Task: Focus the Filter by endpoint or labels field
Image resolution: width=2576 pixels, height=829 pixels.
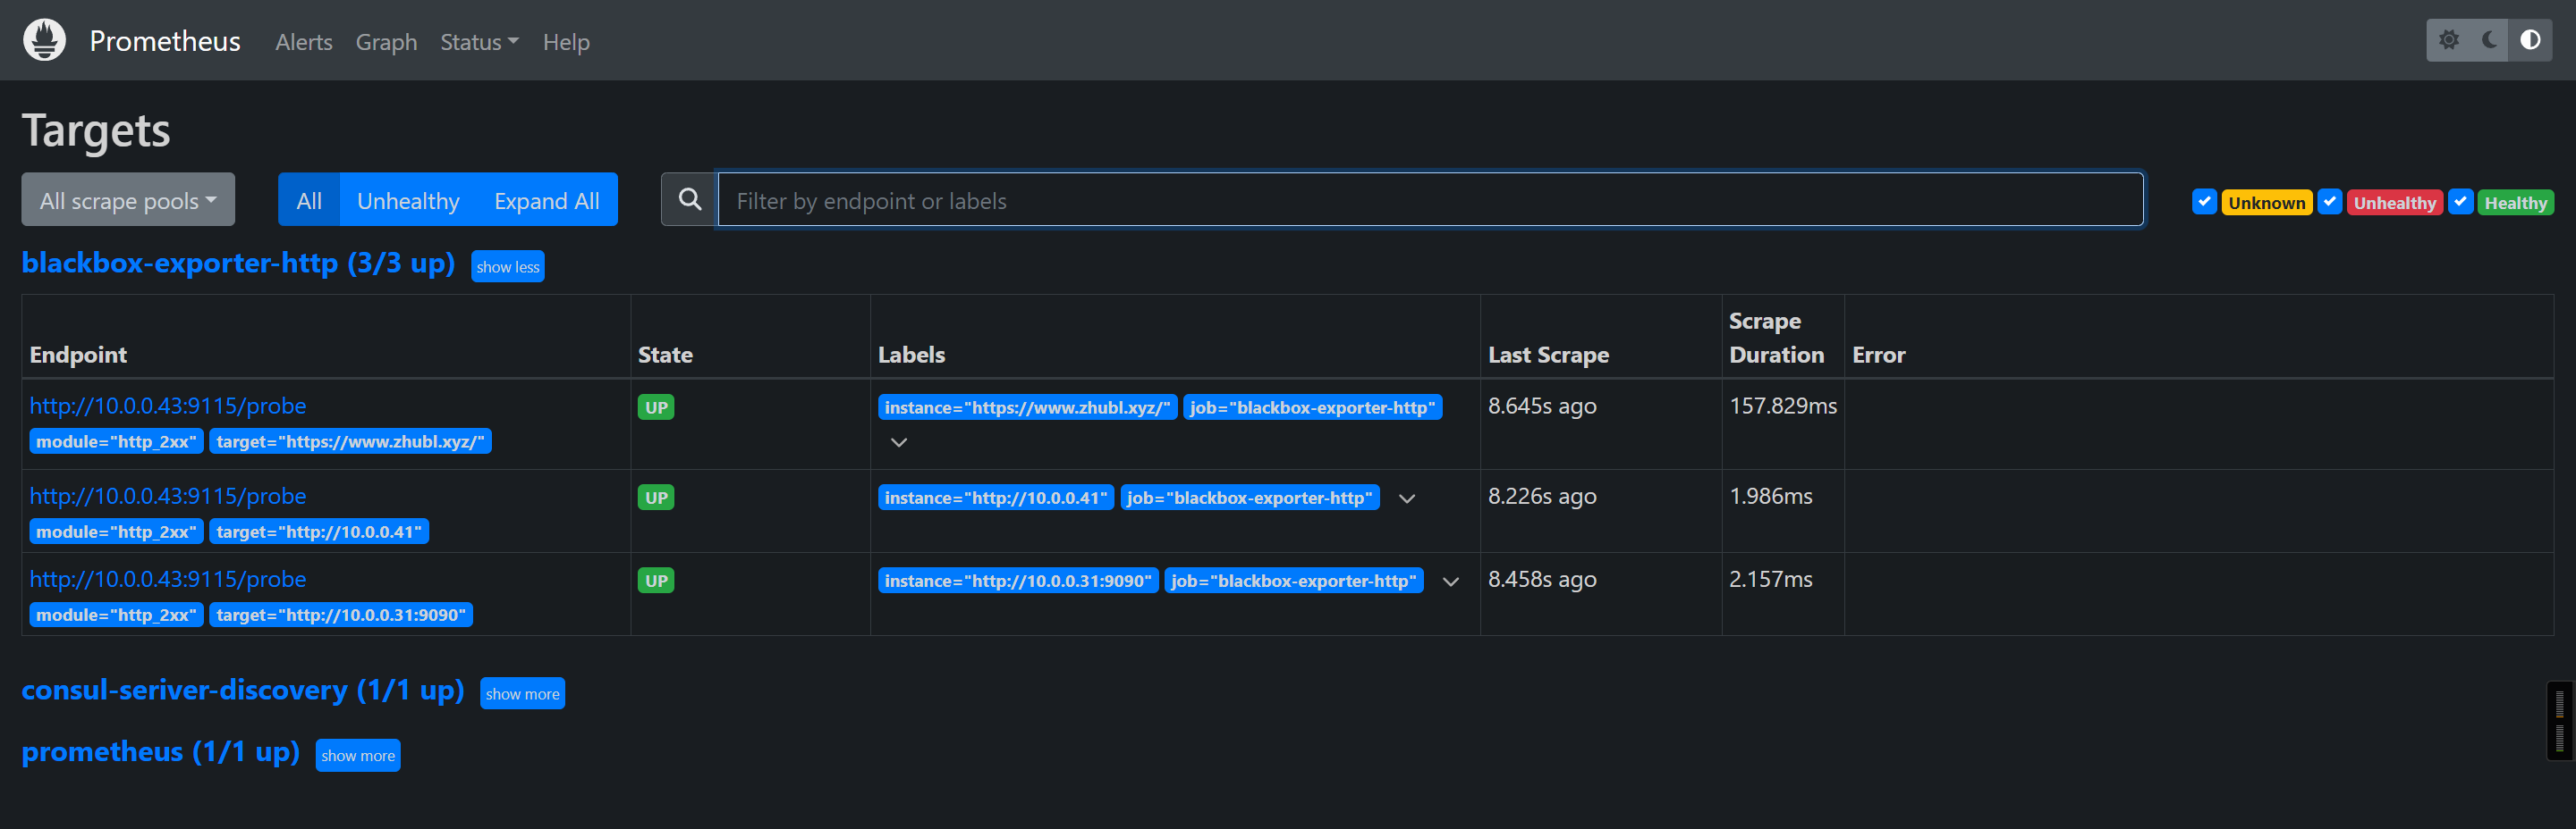Action: point(1430,200)
